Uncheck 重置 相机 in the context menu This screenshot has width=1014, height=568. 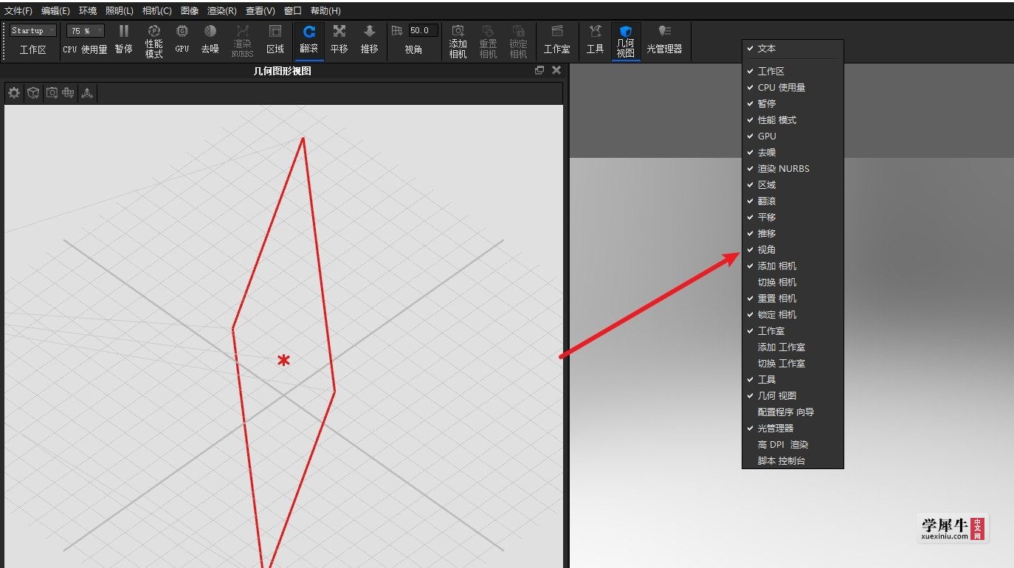(793, 298)
